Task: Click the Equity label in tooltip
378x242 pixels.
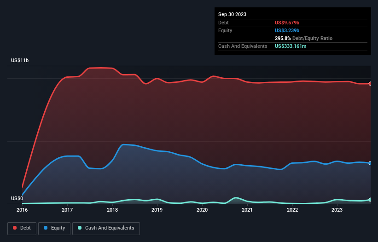Action: coord(225,30)
